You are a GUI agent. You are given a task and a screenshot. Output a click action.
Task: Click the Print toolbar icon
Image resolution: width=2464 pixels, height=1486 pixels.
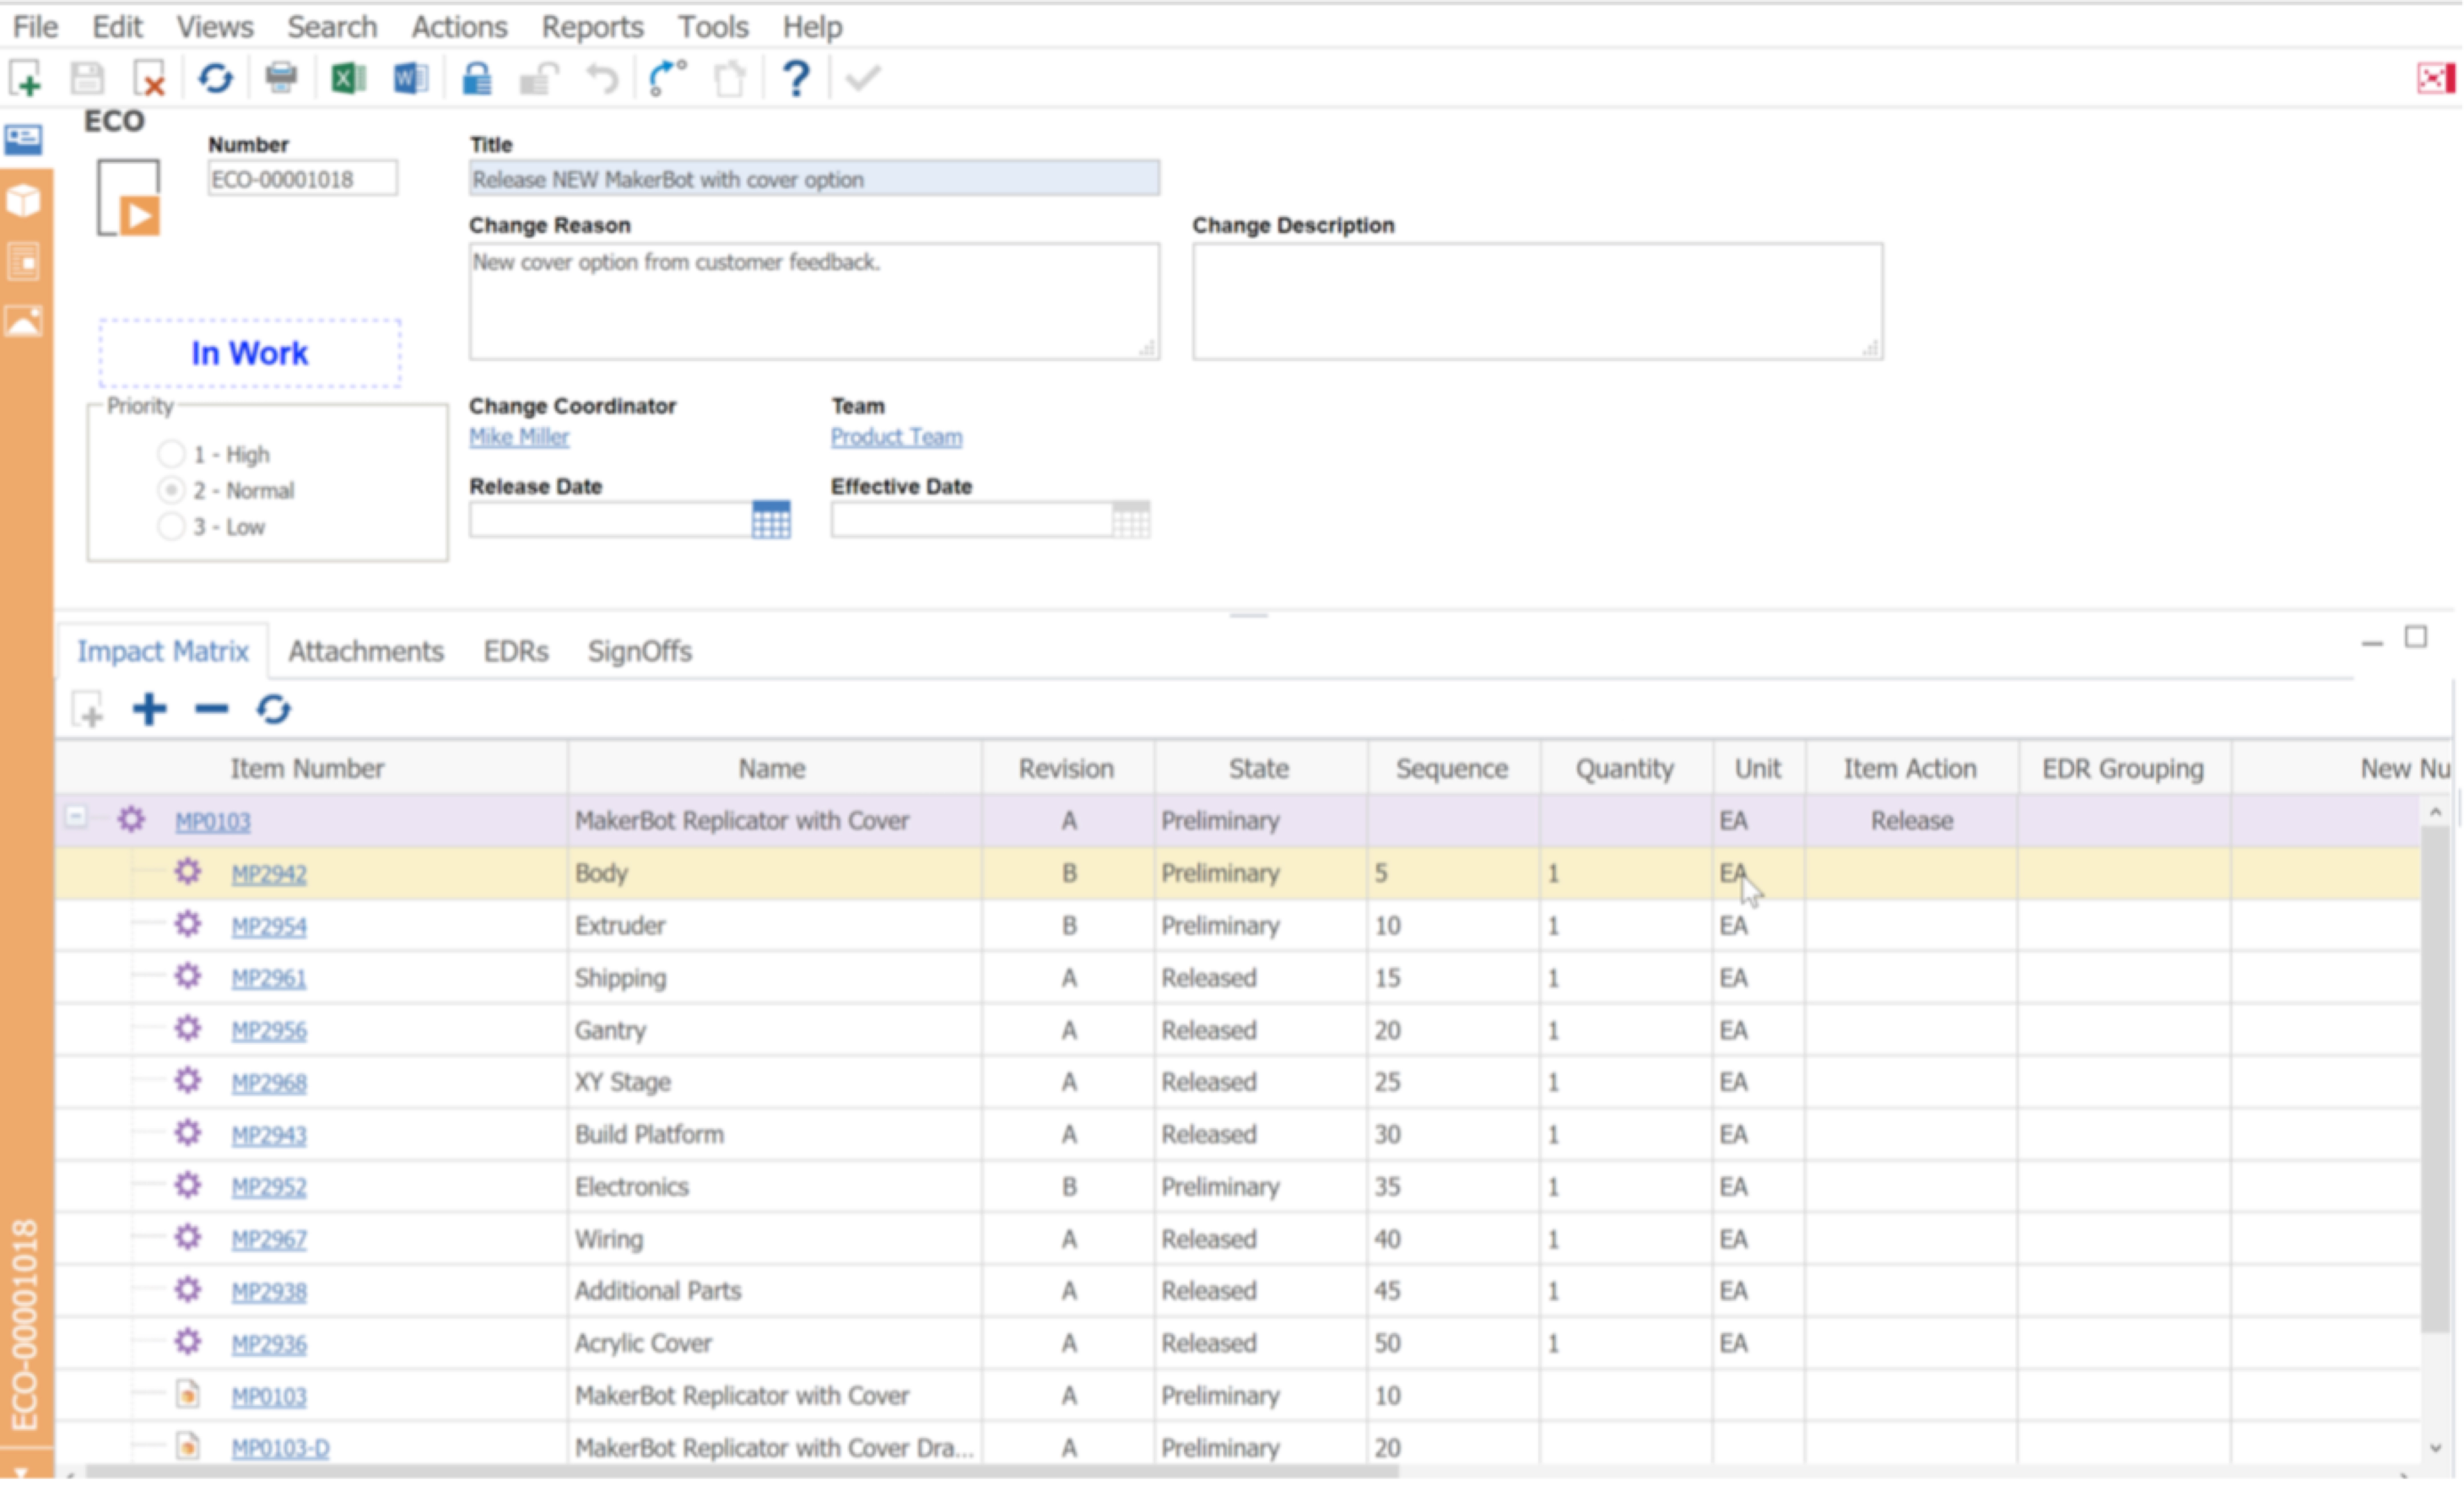[x=281, y=78]
